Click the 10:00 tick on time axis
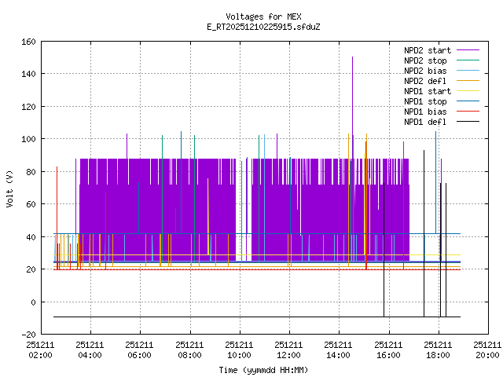503x377 pixels. pyautogui.click(x=239, y=350)
